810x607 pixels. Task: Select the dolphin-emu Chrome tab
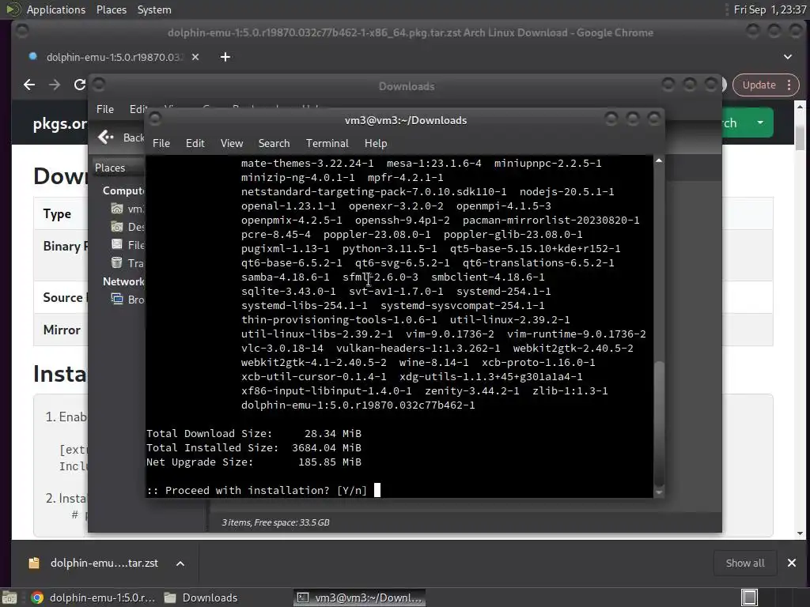112,57
